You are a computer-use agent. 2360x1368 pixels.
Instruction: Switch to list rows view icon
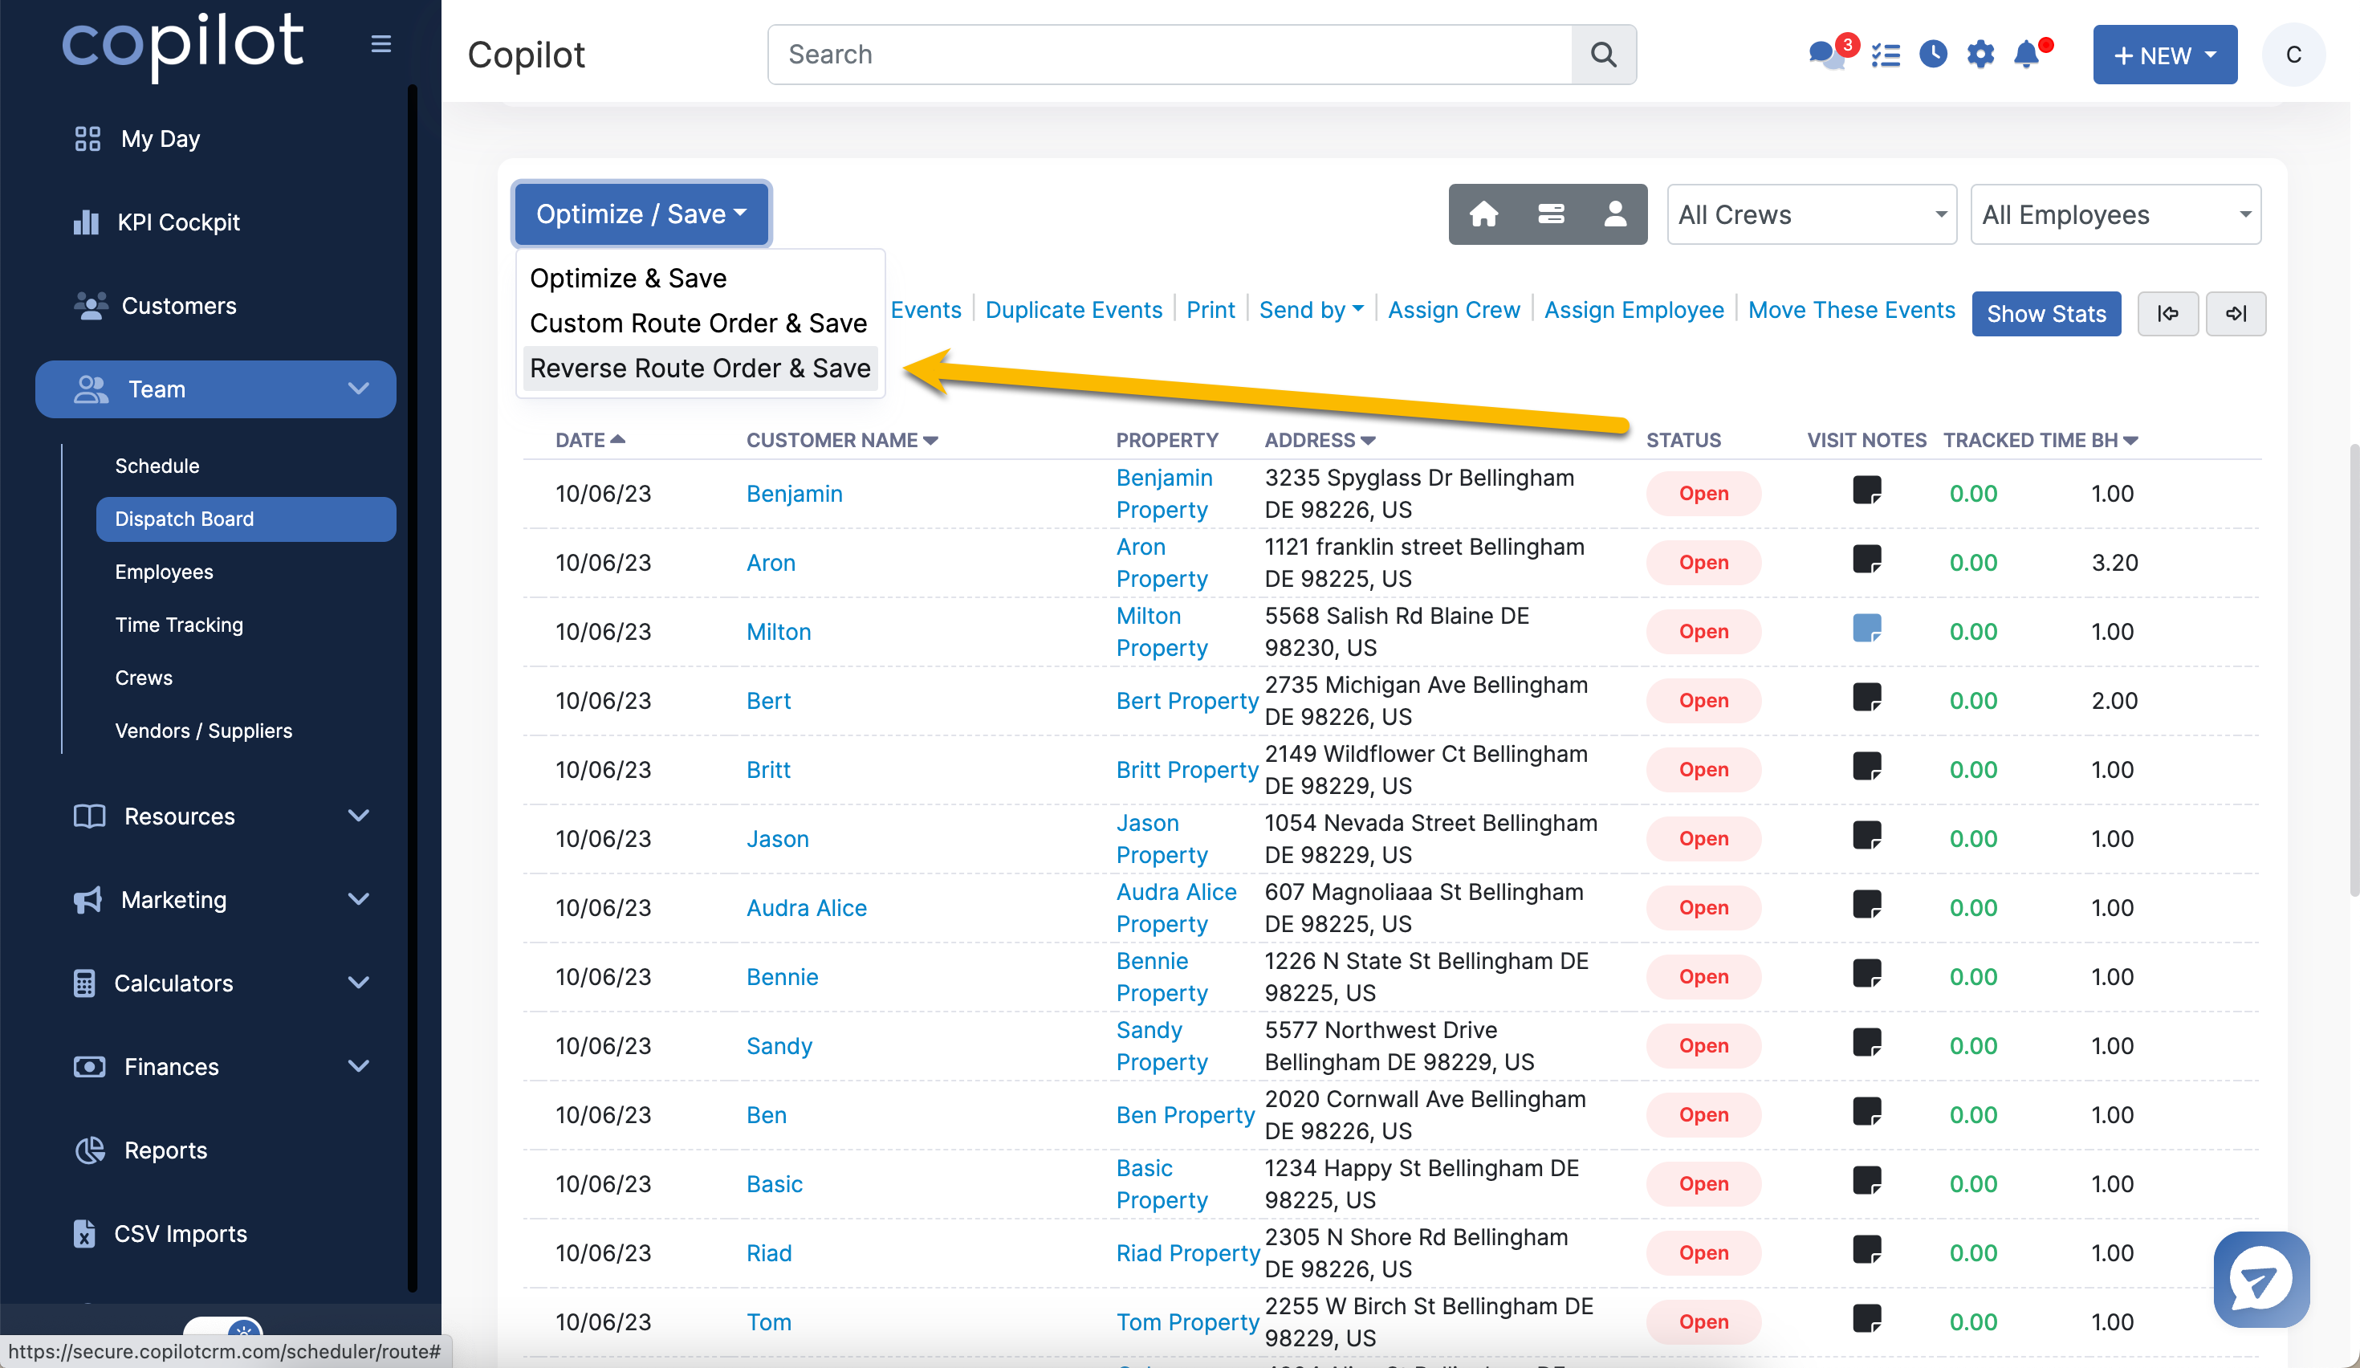(x=1551, y=214)
